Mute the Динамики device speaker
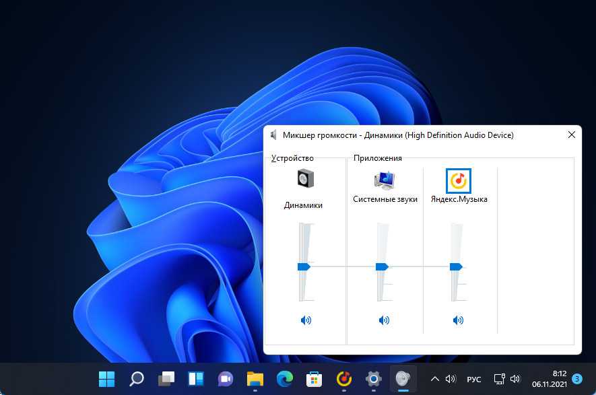This screenshot has width=596, height=395. tap(306, 320)
